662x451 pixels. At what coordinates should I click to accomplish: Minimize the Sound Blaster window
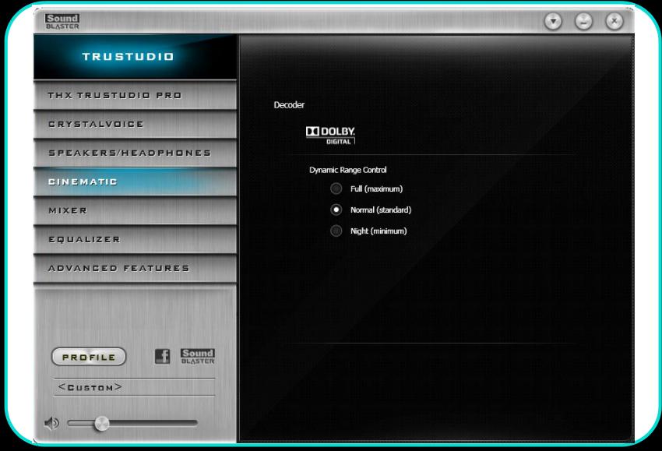583,21
